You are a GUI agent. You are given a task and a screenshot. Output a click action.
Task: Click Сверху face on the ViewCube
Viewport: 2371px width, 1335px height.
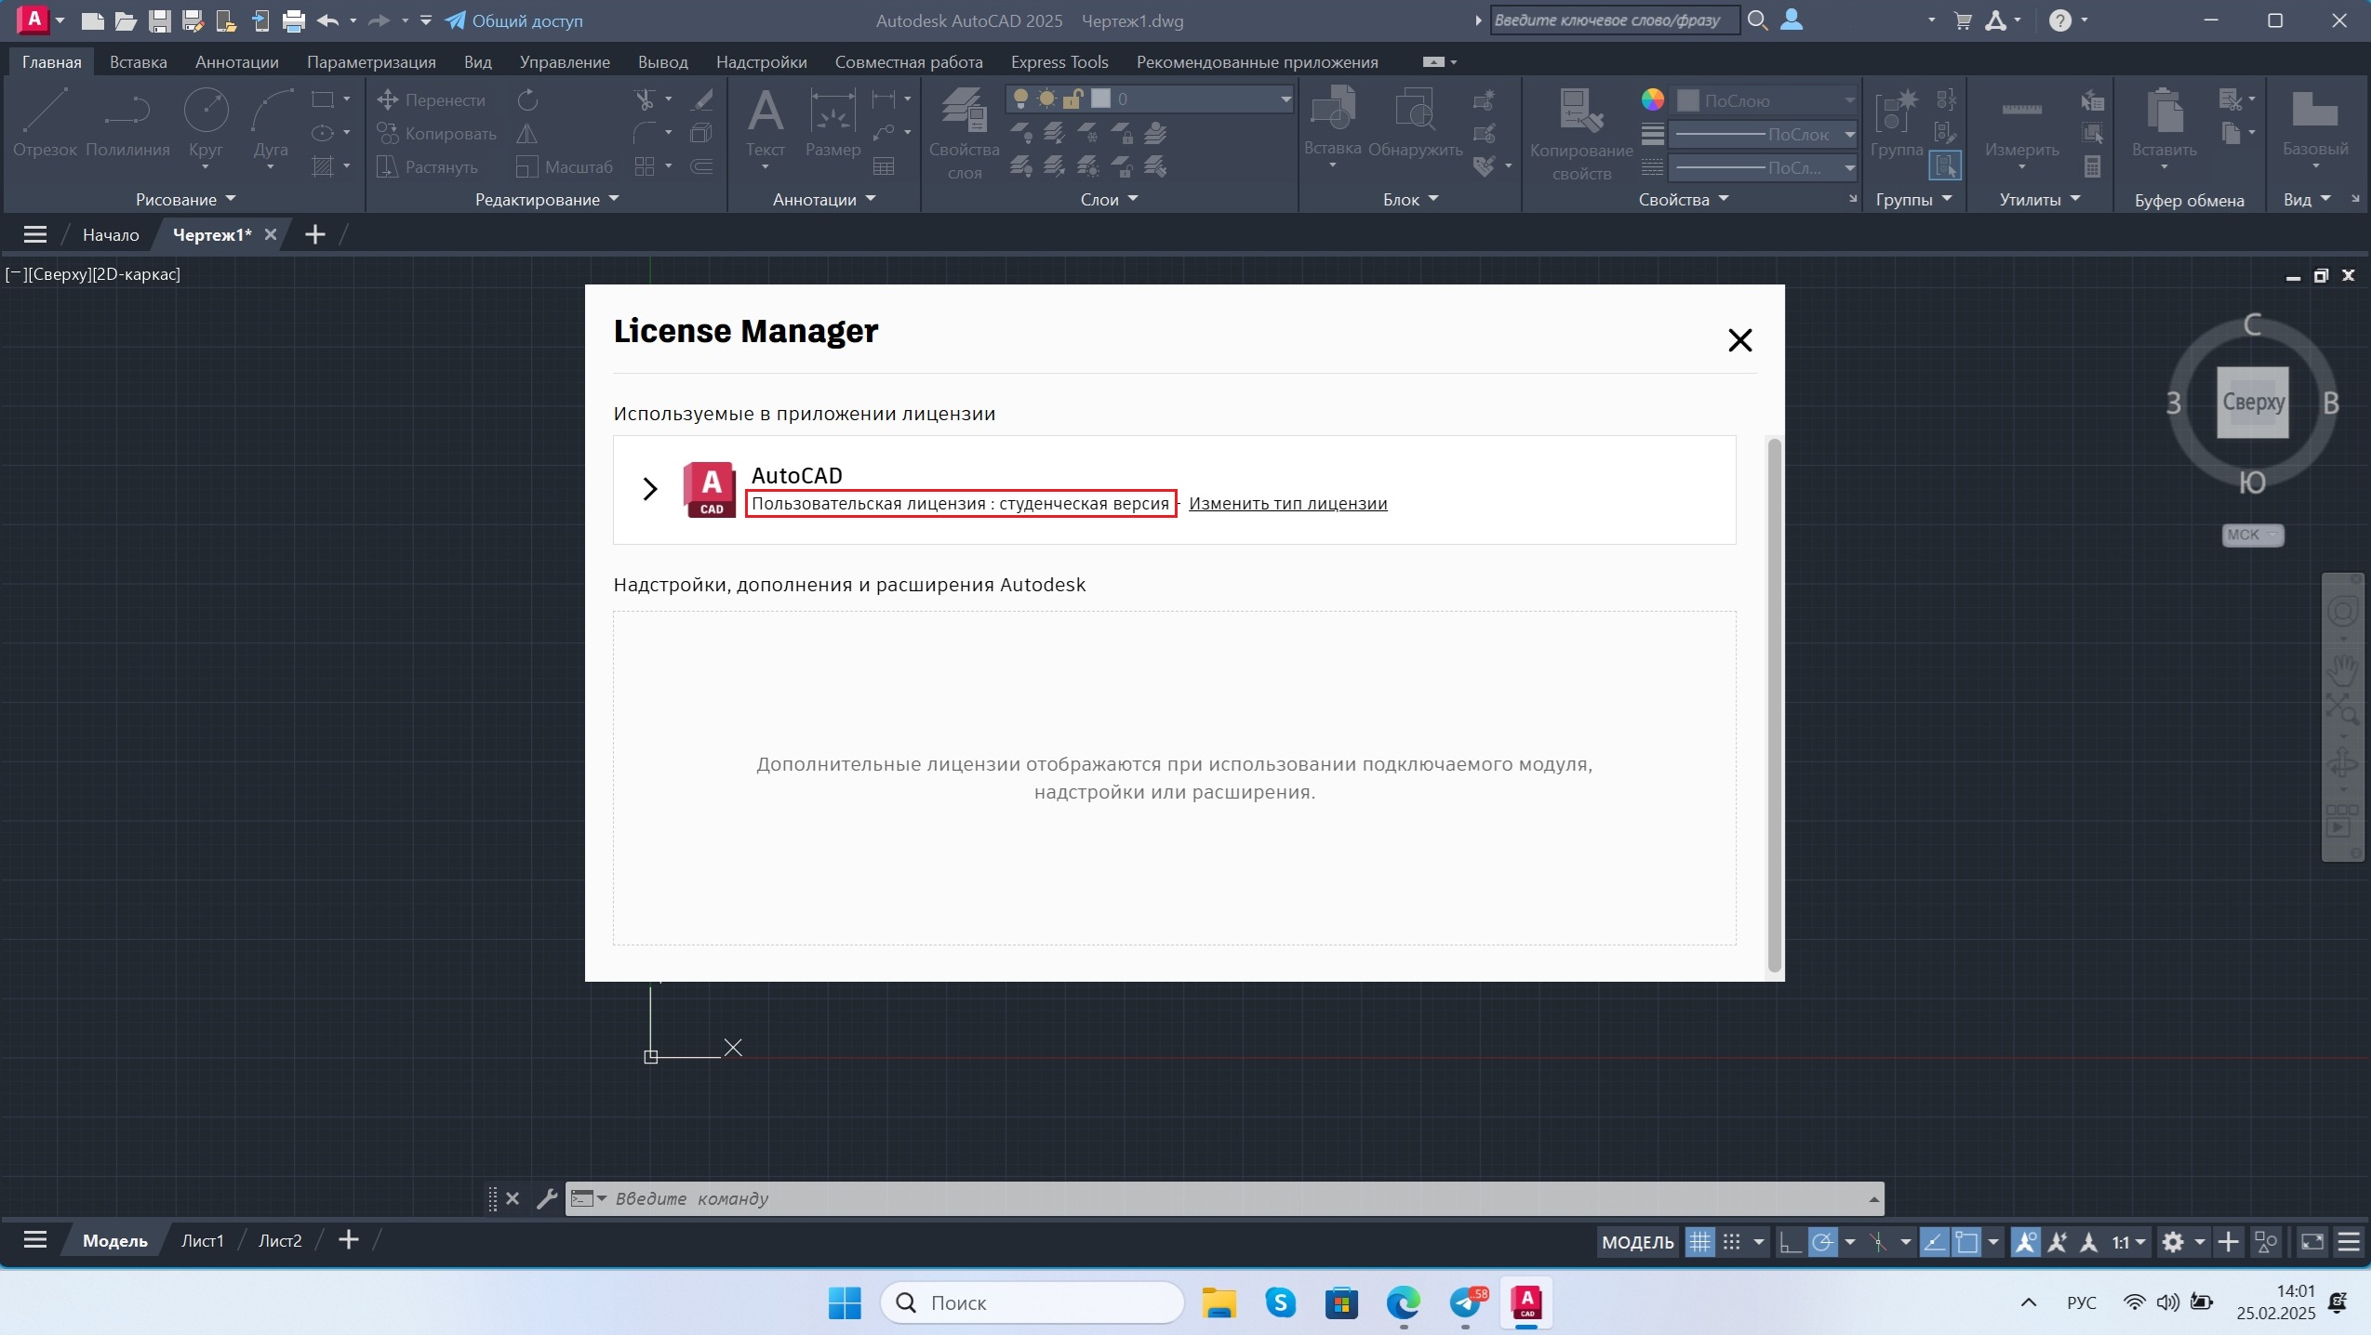[2253, 402]
